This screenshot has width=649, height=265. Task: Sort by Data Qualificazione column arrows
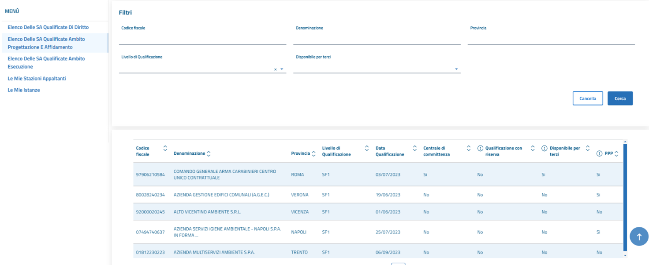pyautogui.click(x=414, y=149)
